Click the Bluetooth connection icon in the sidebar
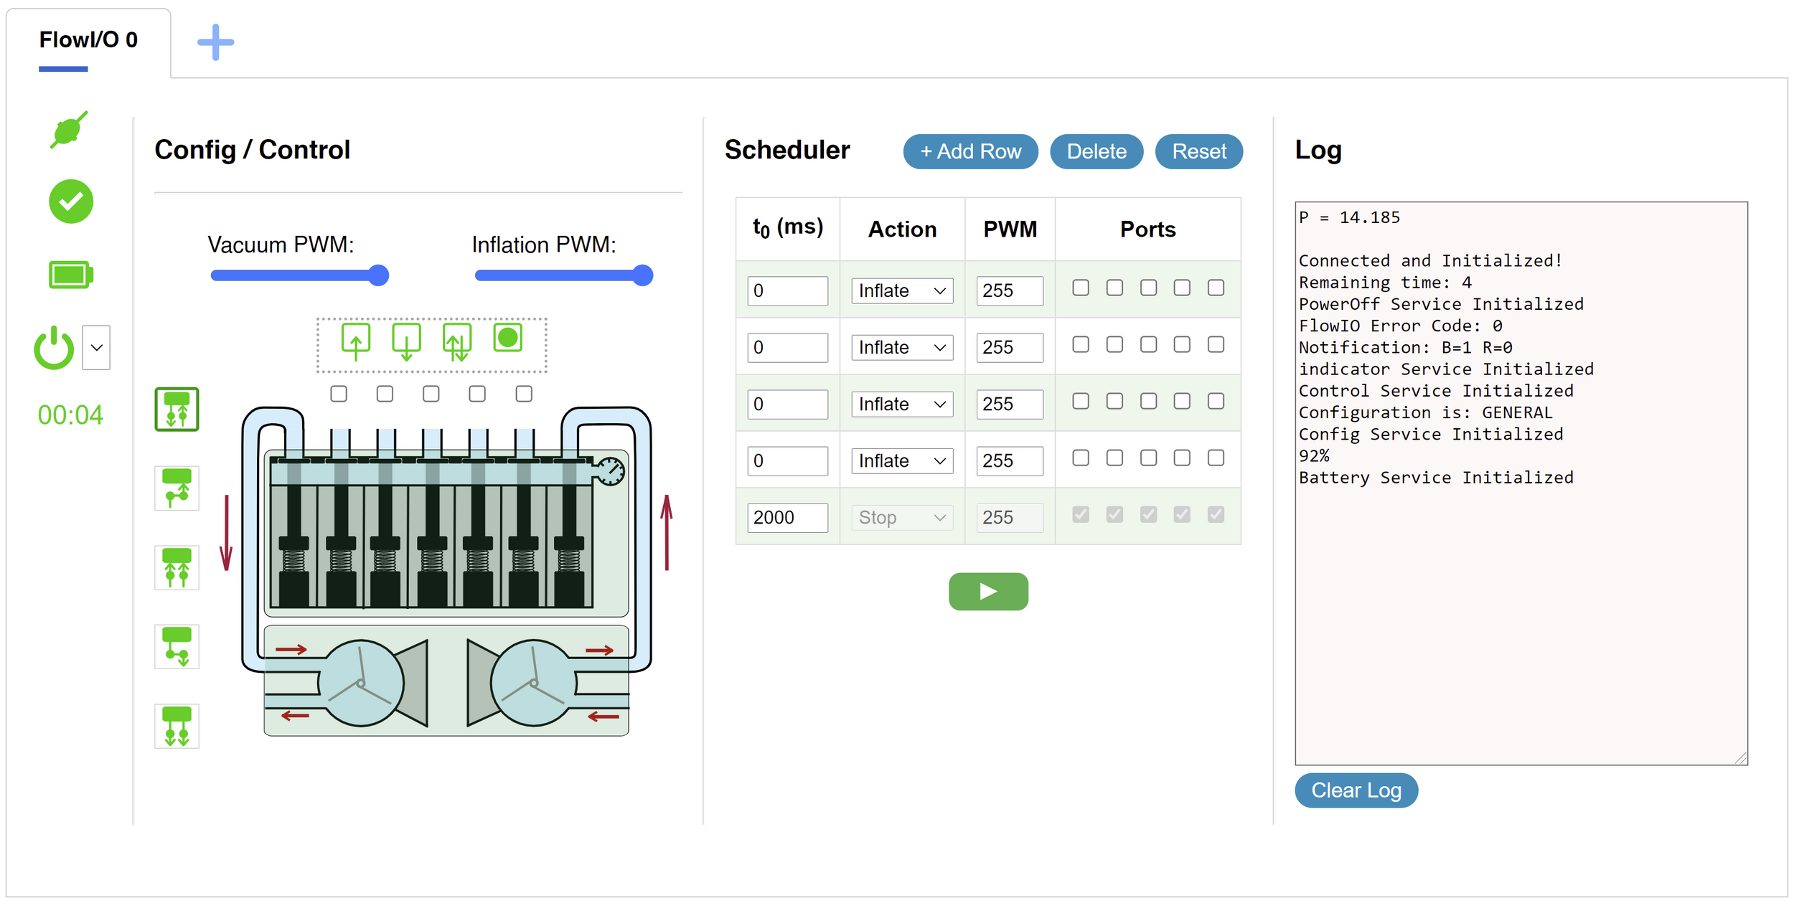The image size is (1794, 908). coord(68,131)
